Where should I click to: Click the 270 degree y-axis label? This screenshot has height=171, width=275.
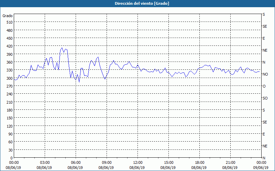[x=9, y=86]
